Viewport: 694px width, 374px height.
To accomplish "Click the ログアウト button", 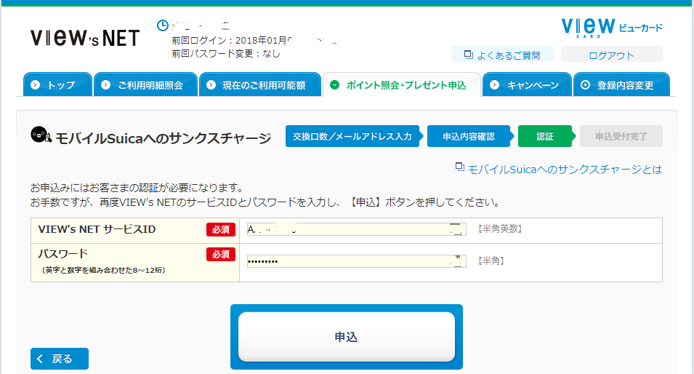I will (612, 55).
